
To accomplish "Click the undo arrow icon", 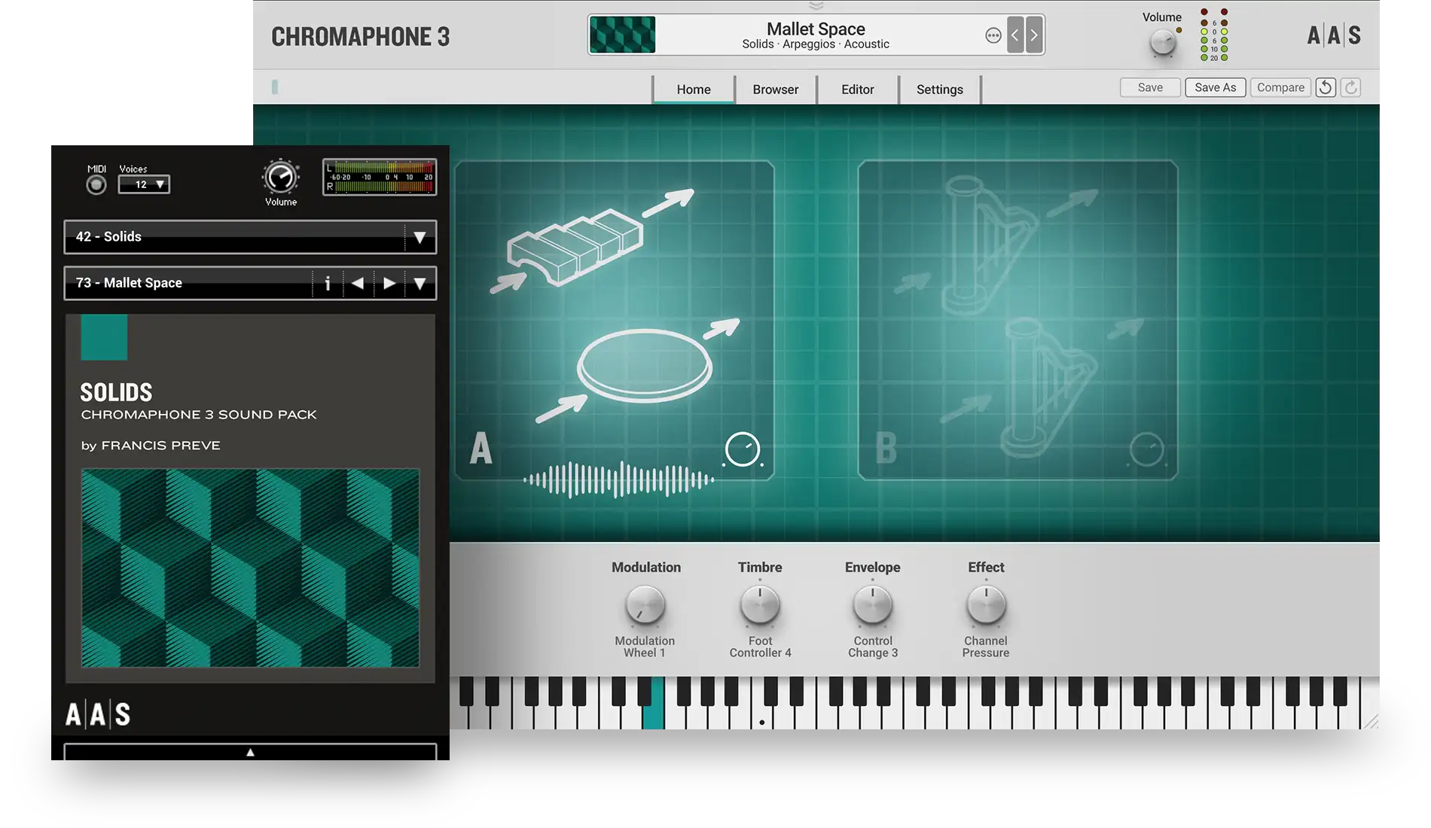I will click(x=1326, y=87).
